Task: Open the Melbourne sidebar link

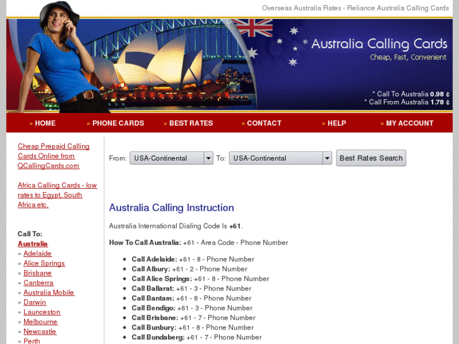Action: [40, 322]
